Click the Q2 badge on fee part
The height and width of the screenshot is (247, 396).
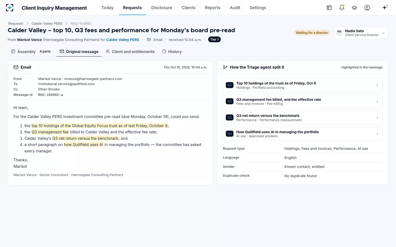[230, 101]
